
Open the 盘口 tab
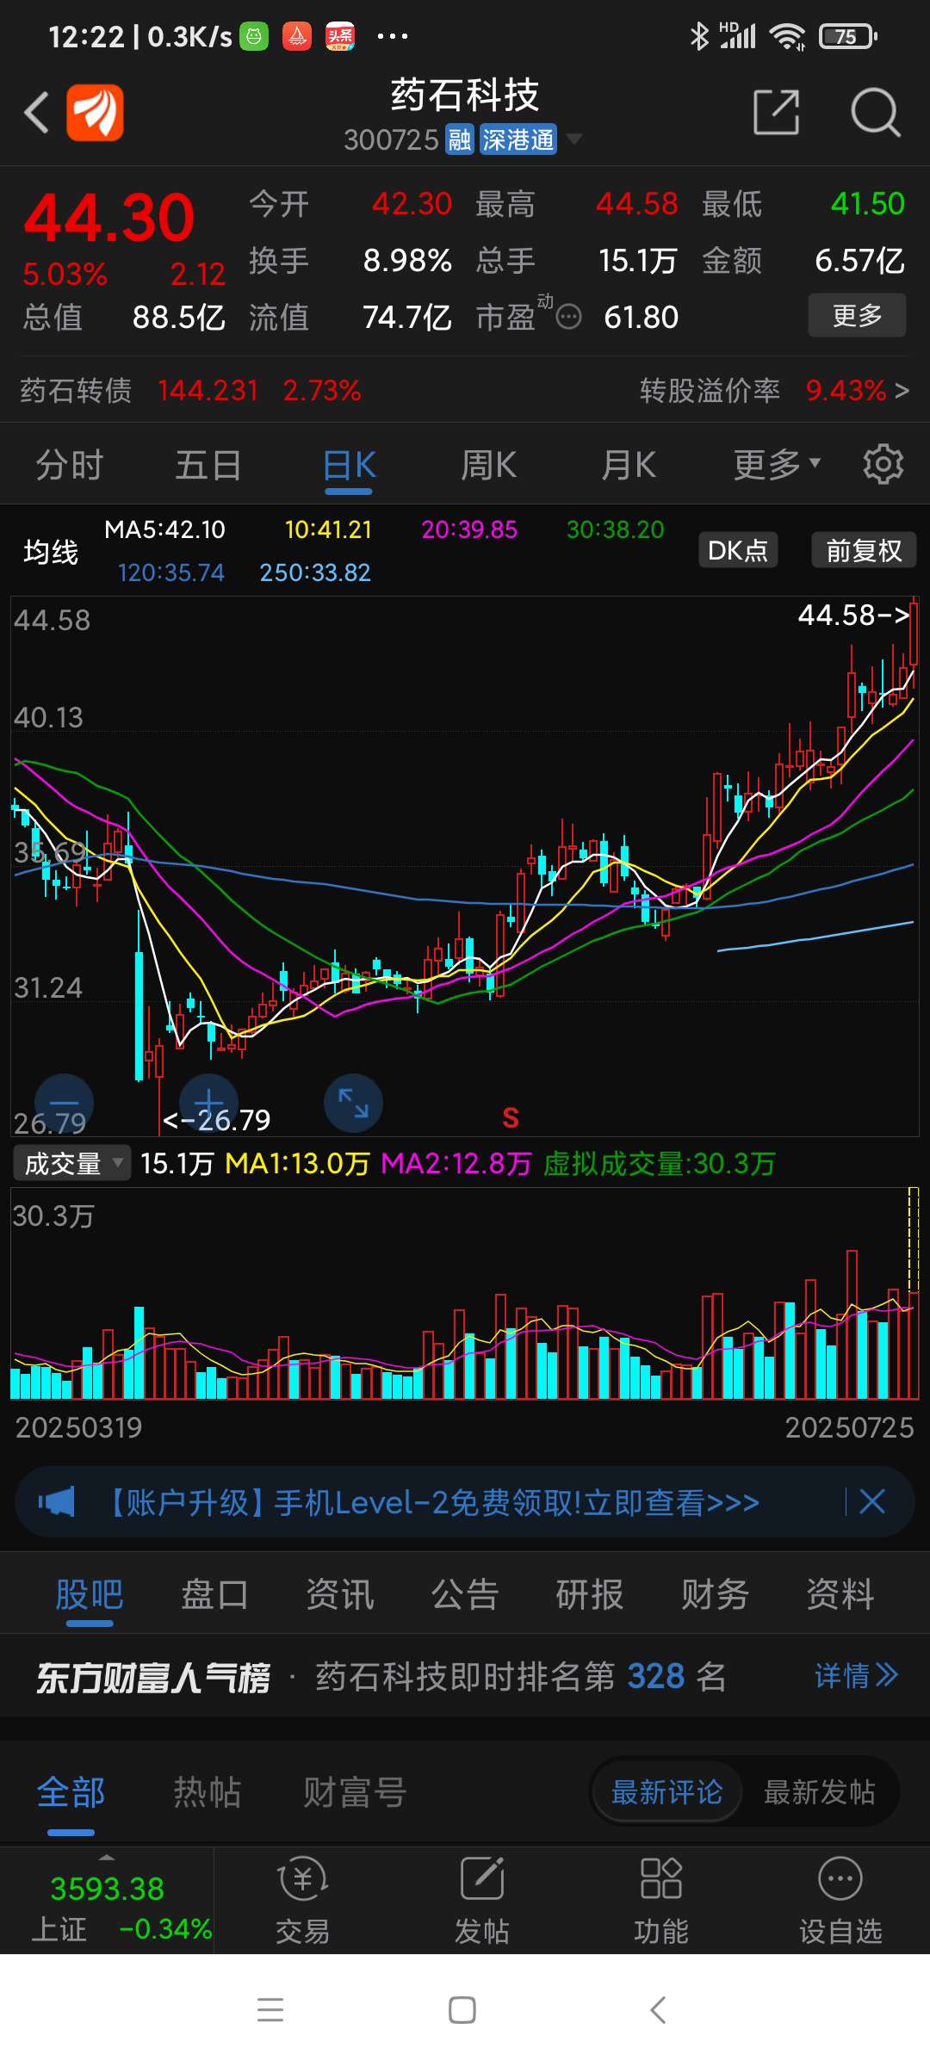(x=214, y=1594)
